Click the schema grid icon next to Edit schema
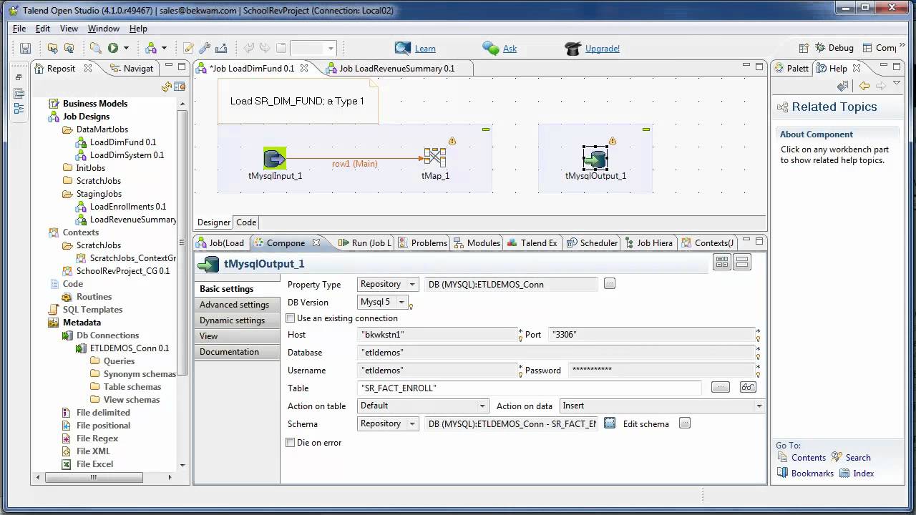916x515 pixels. pos(610,423)
